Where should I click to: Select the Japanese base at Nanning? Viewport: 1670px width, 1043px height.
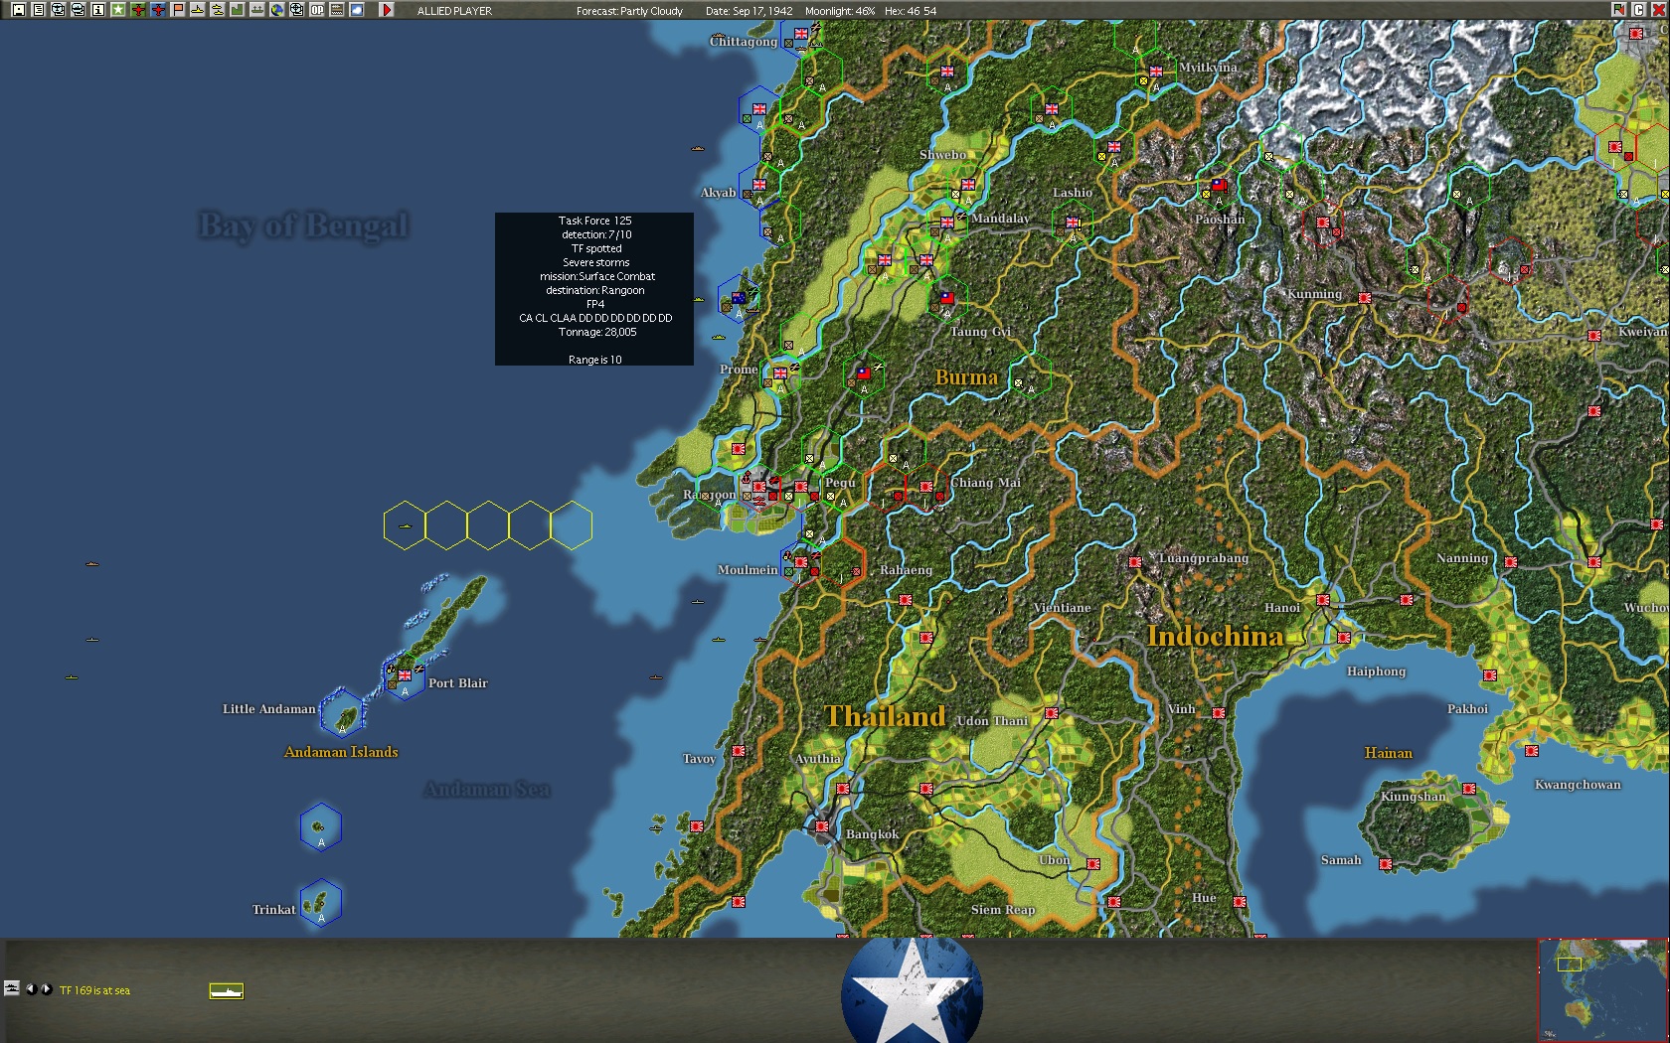click(1511, 562)
